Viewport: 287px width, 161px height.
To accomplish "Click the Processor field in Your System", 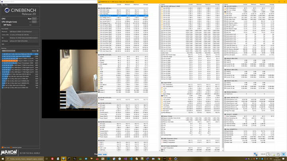I will [x=24, y=31].
